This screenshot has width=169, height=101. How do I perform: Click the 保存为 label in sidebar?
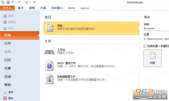(12, 22)
